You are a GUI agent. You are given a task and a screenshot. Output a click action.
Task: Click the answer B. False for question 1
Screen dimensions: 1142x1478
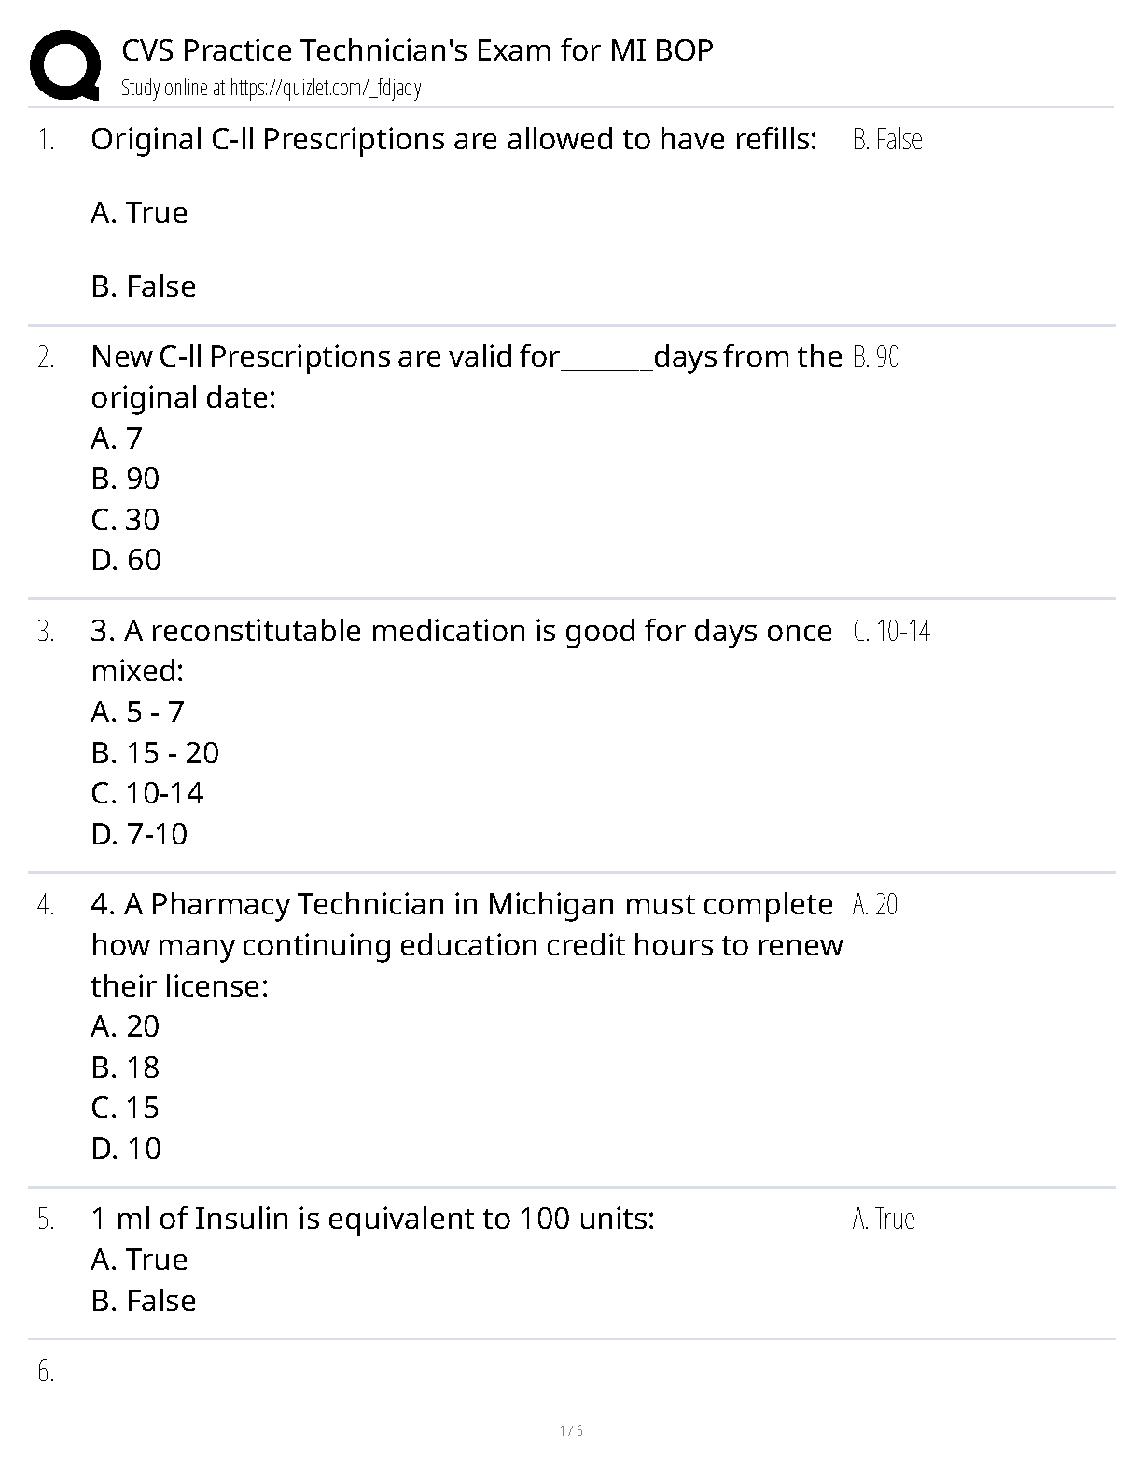pyautogui.click(x=886, y=140)
